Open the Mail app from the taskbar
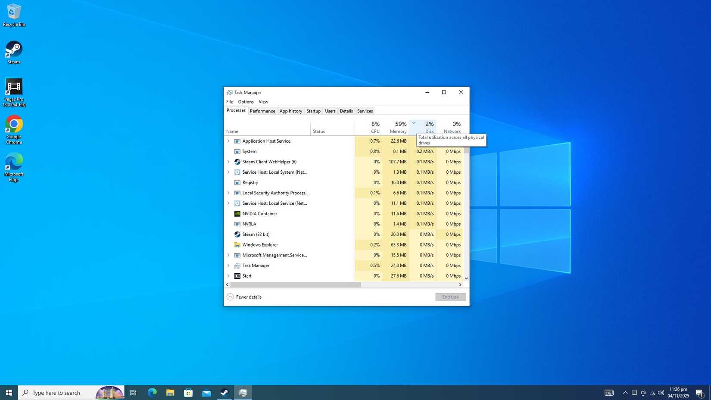Viewport: 711px width, 400px height. click(206, 393)
